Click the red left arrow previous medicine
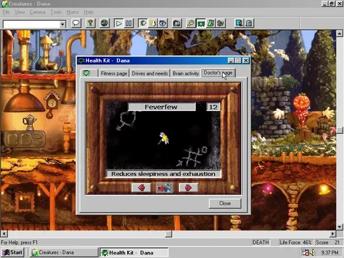Screen dimensions: 344x258 coord(141,188)
